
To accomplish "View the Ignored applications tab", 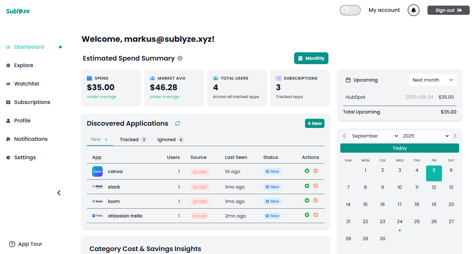I will (x=167, y=140).
